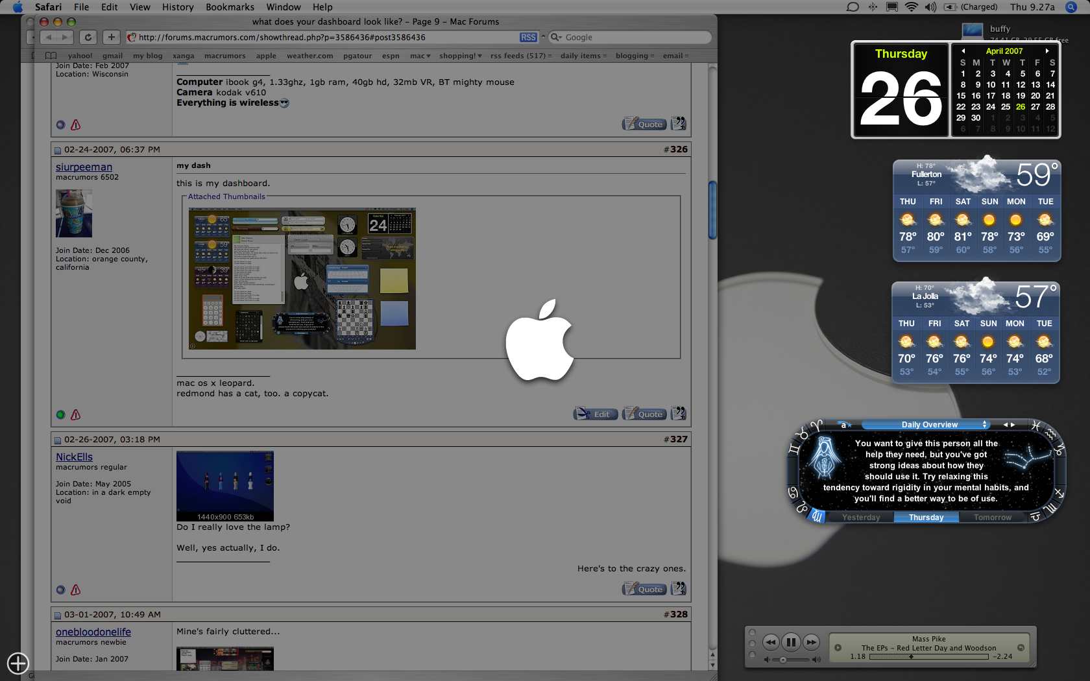Open the Bookmarks menu
The image size is (1090, 681).
pos(230,7)
